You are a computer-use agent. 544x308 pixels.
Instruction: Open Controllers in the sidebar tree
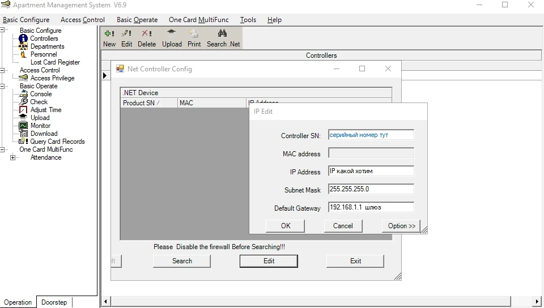point(44,38)
